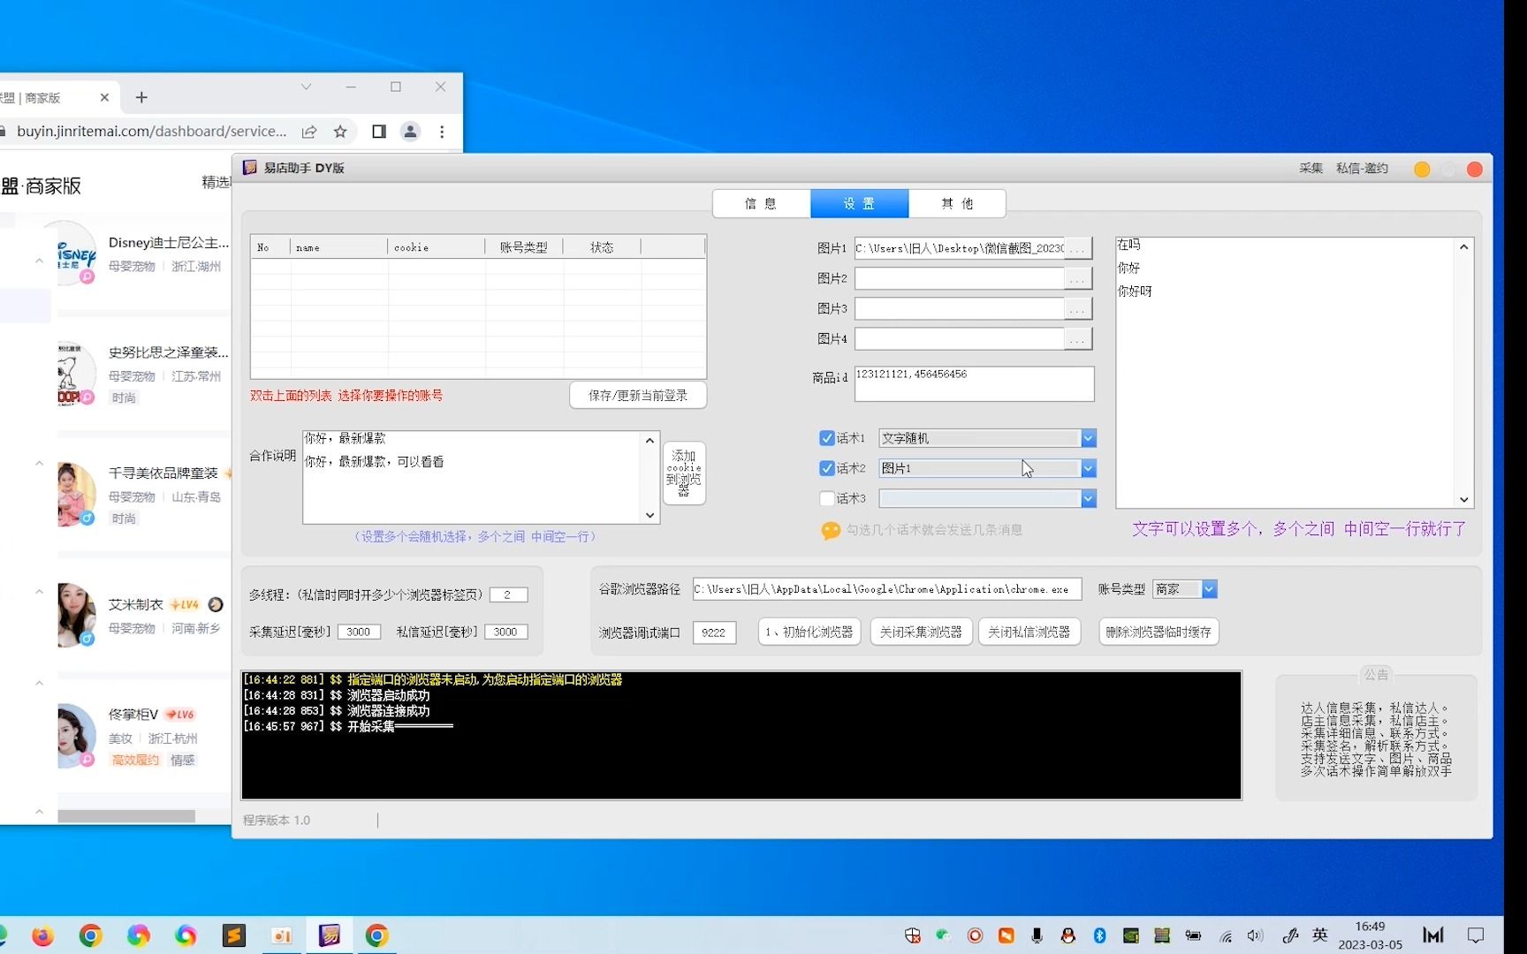
Task: Click the Windows Security shield tray icon
Action: (x=913, y=935)
